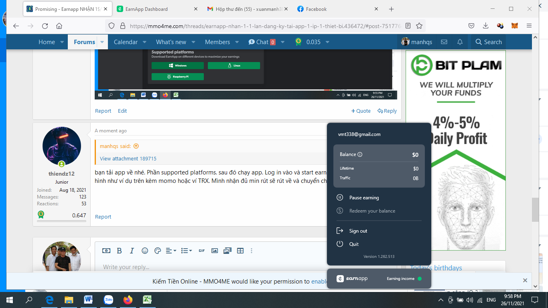
Task: Expand the Forums menu arrow
Action: pyautogui.click(x=102, y=42)
